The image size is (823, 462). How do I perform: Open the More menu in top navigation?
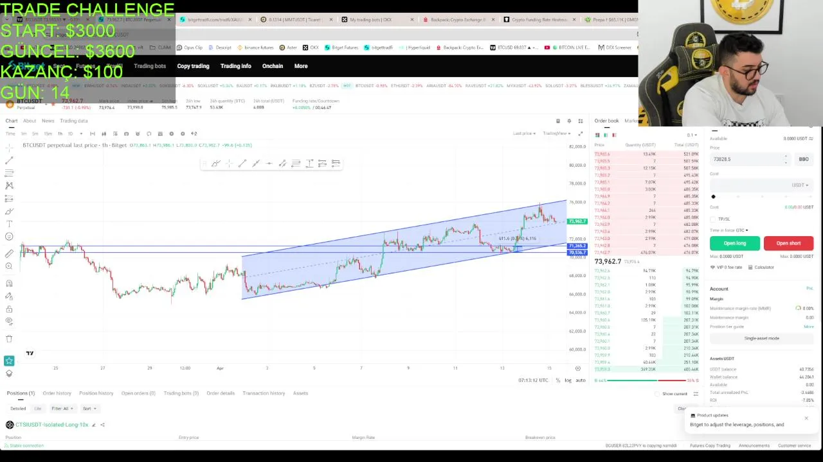(x=301, y=66)
